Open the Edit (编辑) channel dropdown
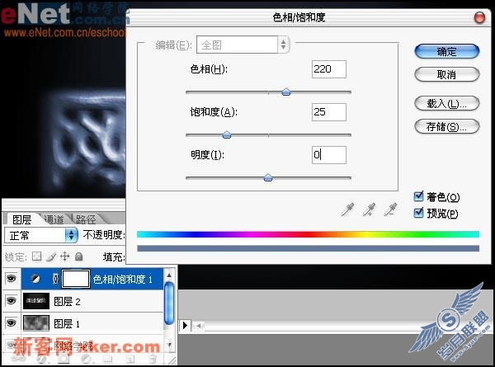The width and height of the screenshot is (495, 367). [x=243, y=45]
